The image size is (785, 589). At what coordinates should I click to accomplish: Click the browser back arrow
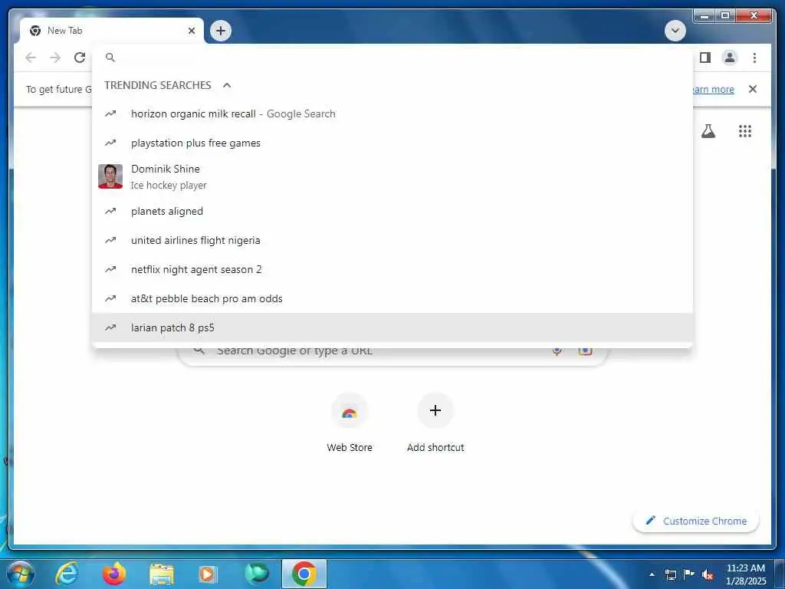pyautogui.click(x=31, y=58)
